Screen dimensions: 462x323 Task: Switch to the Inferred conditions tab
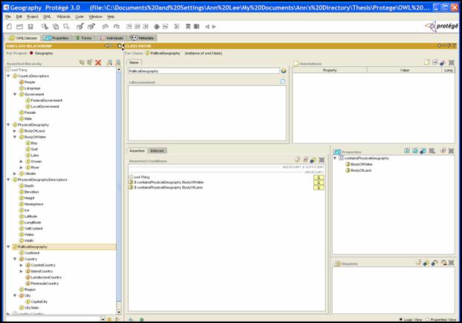[x=157, y=151]
